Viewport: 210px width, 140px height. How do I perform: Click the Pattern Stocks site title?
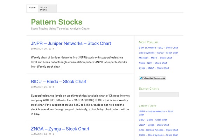[x=57, y=22]
